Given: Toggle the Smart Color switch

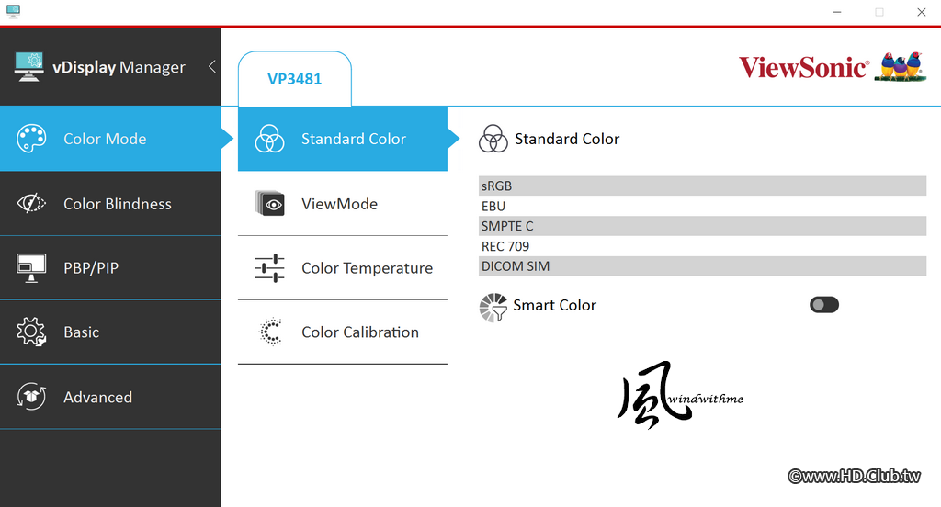Looking at the screenshot, I should coord(824,305).
